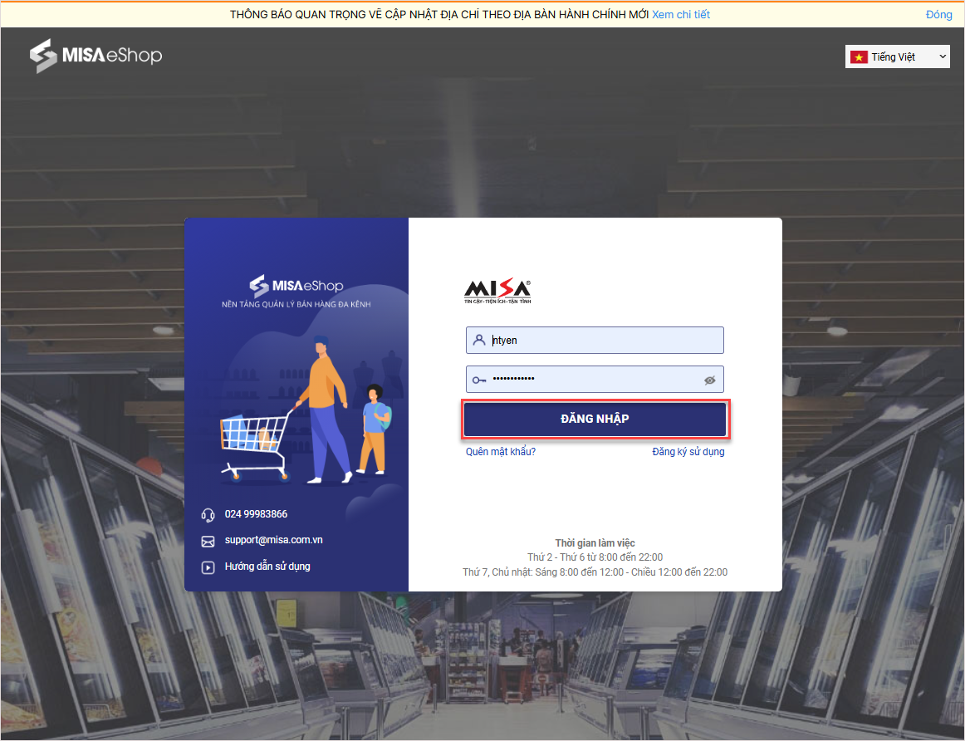Click the play icon beside Hướng dẫn sử dụng
This screenshot has height=741, width=965.
208,567
